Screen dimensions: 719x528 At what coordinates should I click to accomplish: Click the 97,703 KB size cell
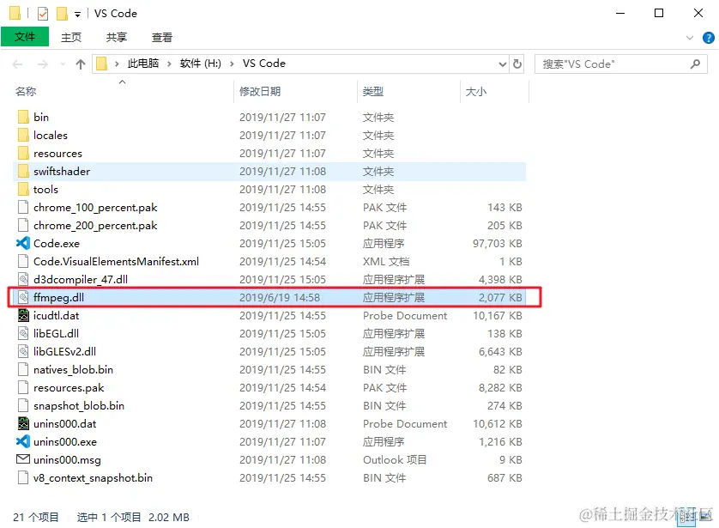point(498,243)
